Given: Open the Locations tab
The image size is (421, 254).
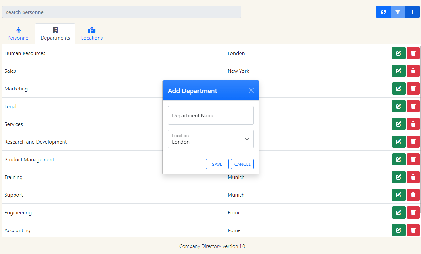Looking at the screenshot, I should [92, 34].
